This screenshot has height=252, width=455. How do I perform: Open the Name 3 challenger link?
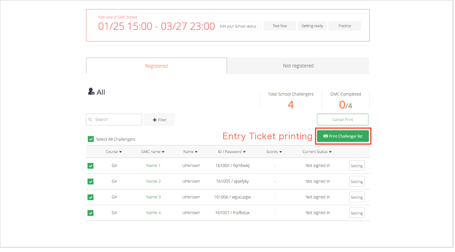(153, 197)
